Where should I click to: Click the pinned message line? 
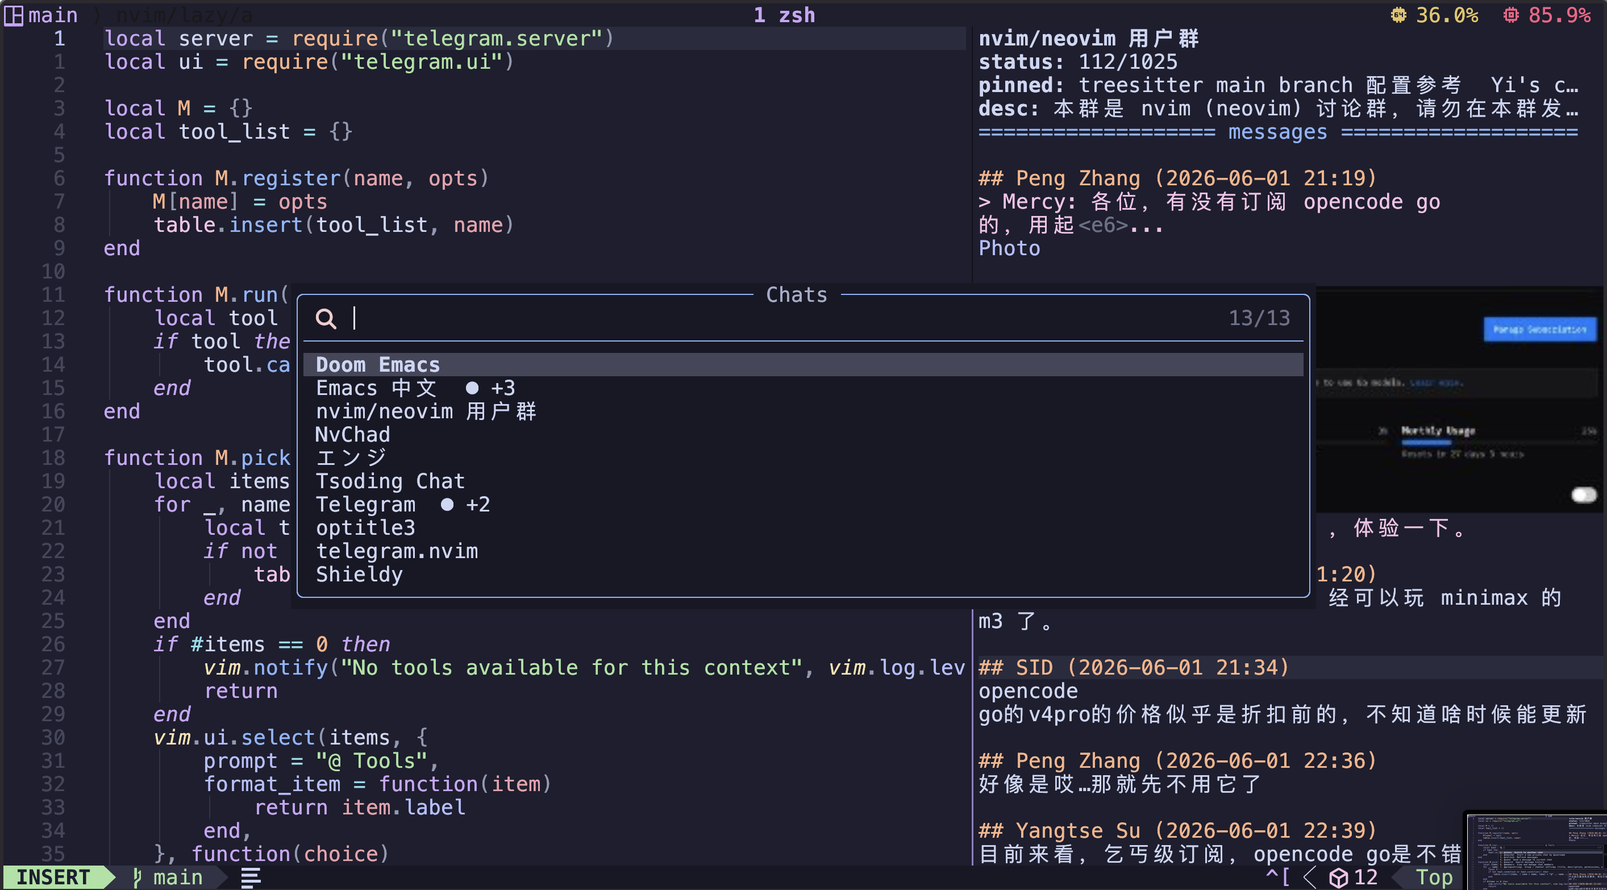click(1278, 85)
